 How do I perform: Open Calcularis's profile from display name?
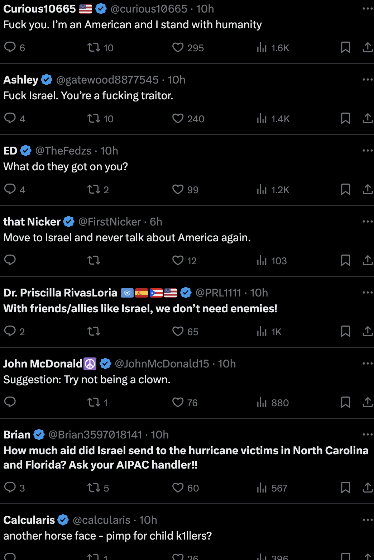click(x=29, y=520)
